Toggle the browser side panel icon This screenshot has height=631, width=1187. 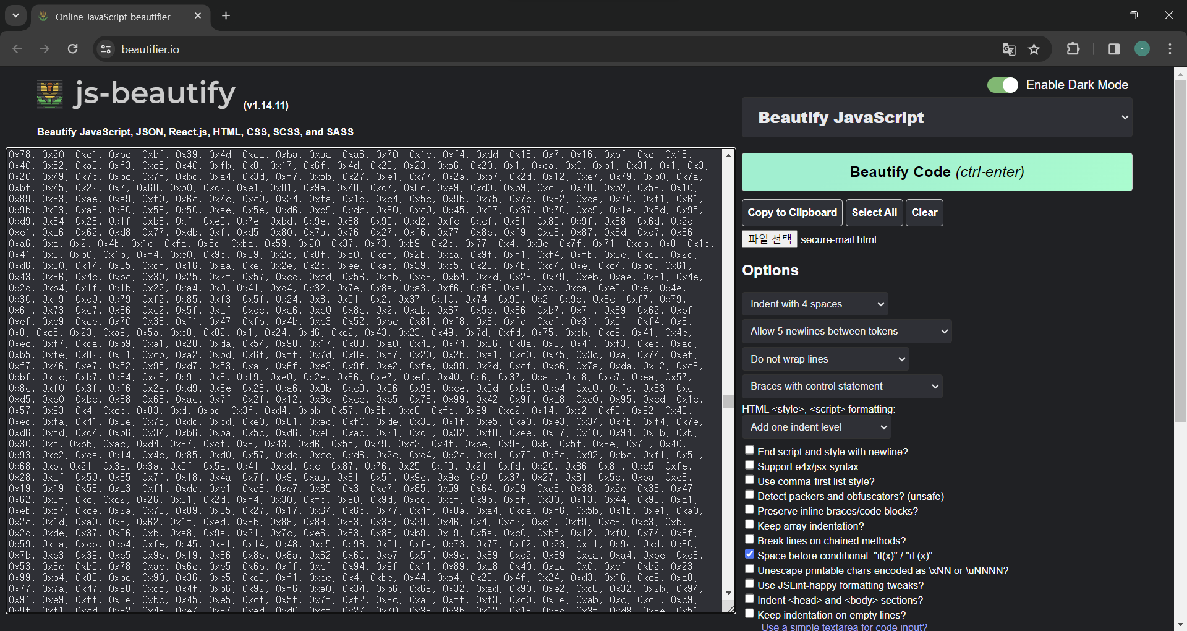(1114, 49)
